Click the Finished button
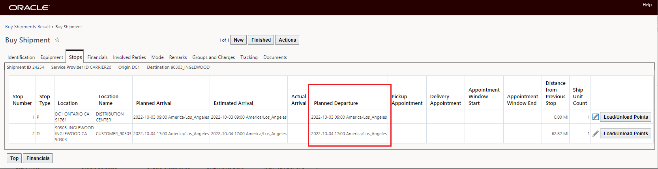 (261, 40)
